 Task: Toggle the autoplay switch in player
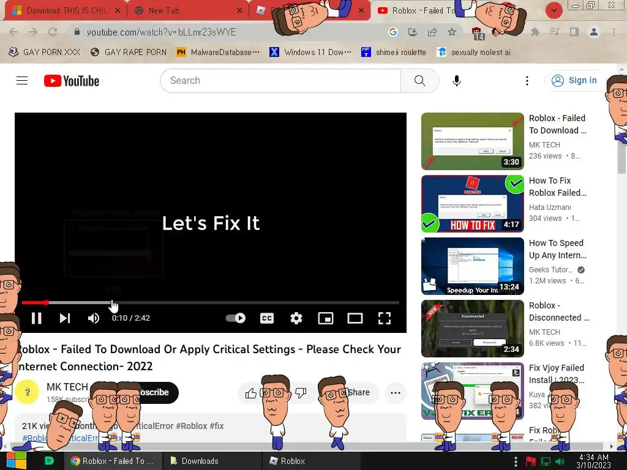coord(236,318)
